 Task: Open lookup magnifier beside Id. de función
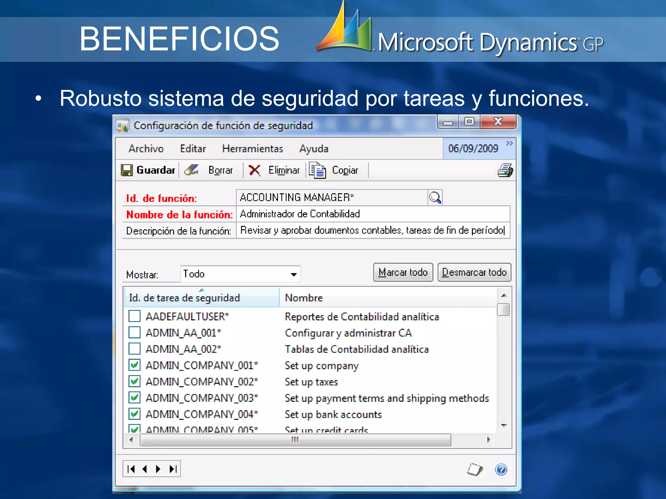[435, 198]
